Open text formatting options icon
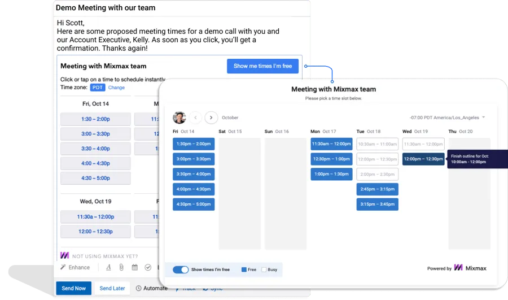 coord(108,267)
